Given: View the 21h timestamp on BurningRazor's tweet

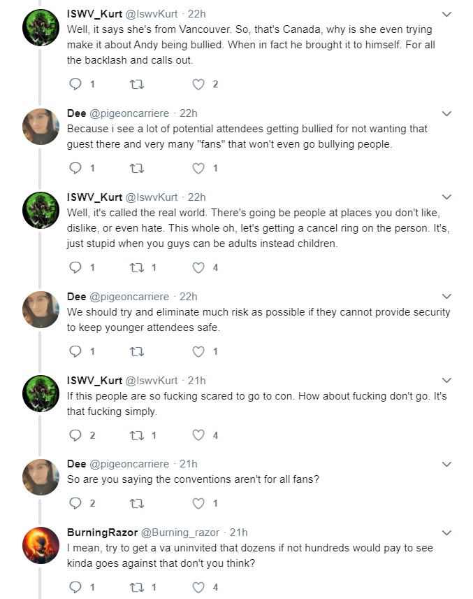Looking at the screenshot, I should (x=238, y=532).
